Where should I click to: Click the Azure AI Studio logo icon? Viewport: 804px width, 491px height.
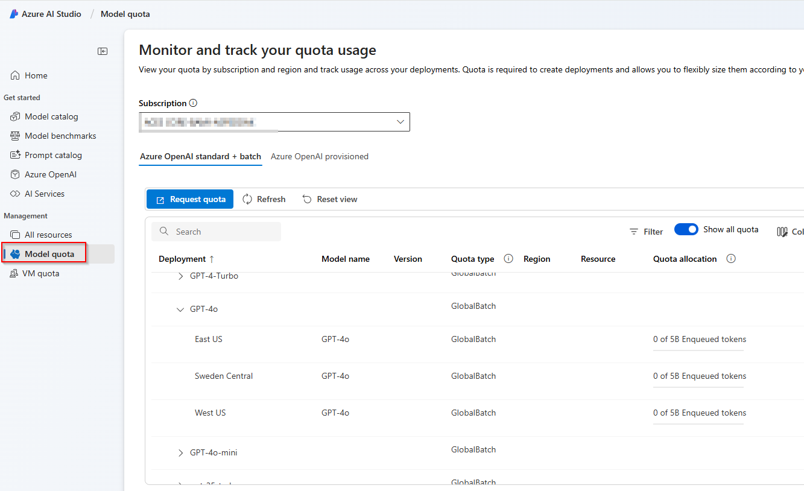click(x=14, y=14)
